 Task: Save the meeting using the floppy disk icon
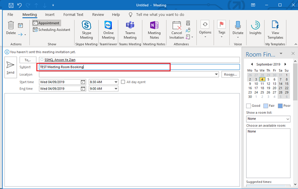coord(11,5)
